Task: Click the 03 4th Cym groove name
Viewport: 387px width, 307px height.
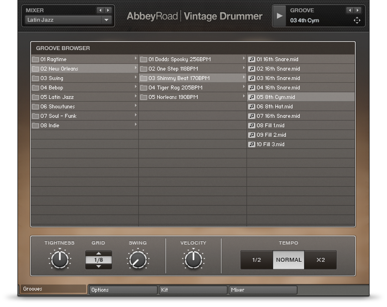Action: coord(305,21)
